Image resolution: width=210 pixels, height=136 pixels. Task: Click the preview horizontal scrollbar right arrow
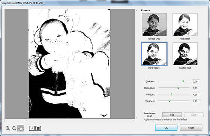point(133,120)
